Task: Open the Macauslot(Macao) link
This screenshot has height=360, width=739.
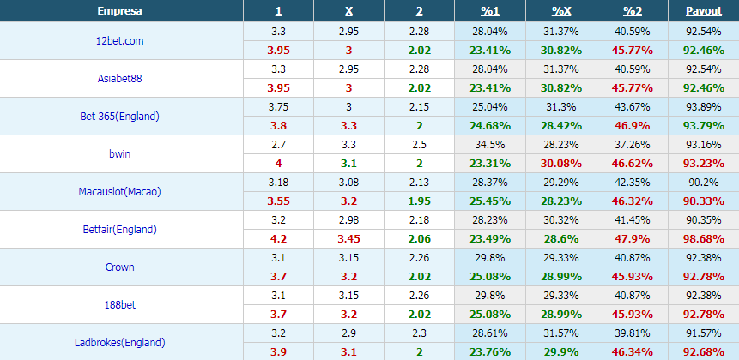Action: [119, 191]
